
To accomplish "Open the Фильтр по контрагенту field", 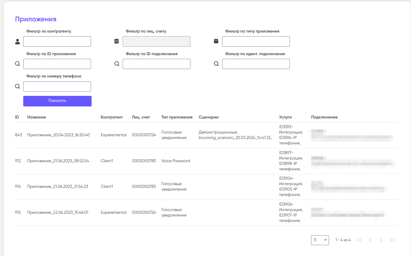I will [57, 42].
